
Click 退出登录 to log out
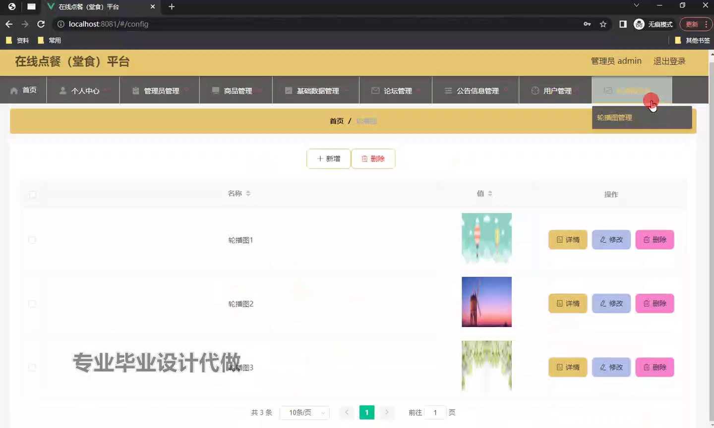[669, 61]
